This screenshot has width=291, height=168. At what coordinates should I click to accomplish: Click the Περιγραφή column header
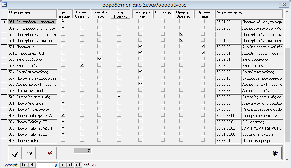pyautogui.click(x=32, y=14)
